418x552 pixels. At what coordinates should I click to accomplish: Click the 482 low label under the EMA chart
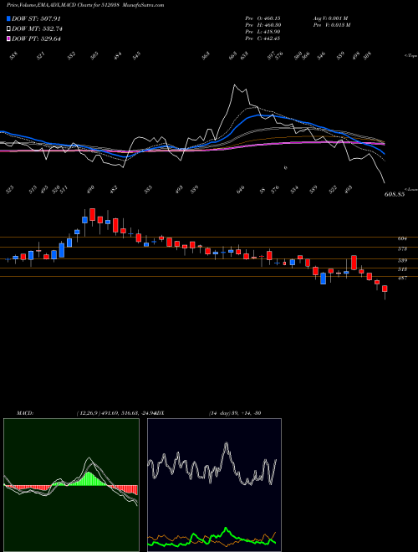tap(113, 190)
